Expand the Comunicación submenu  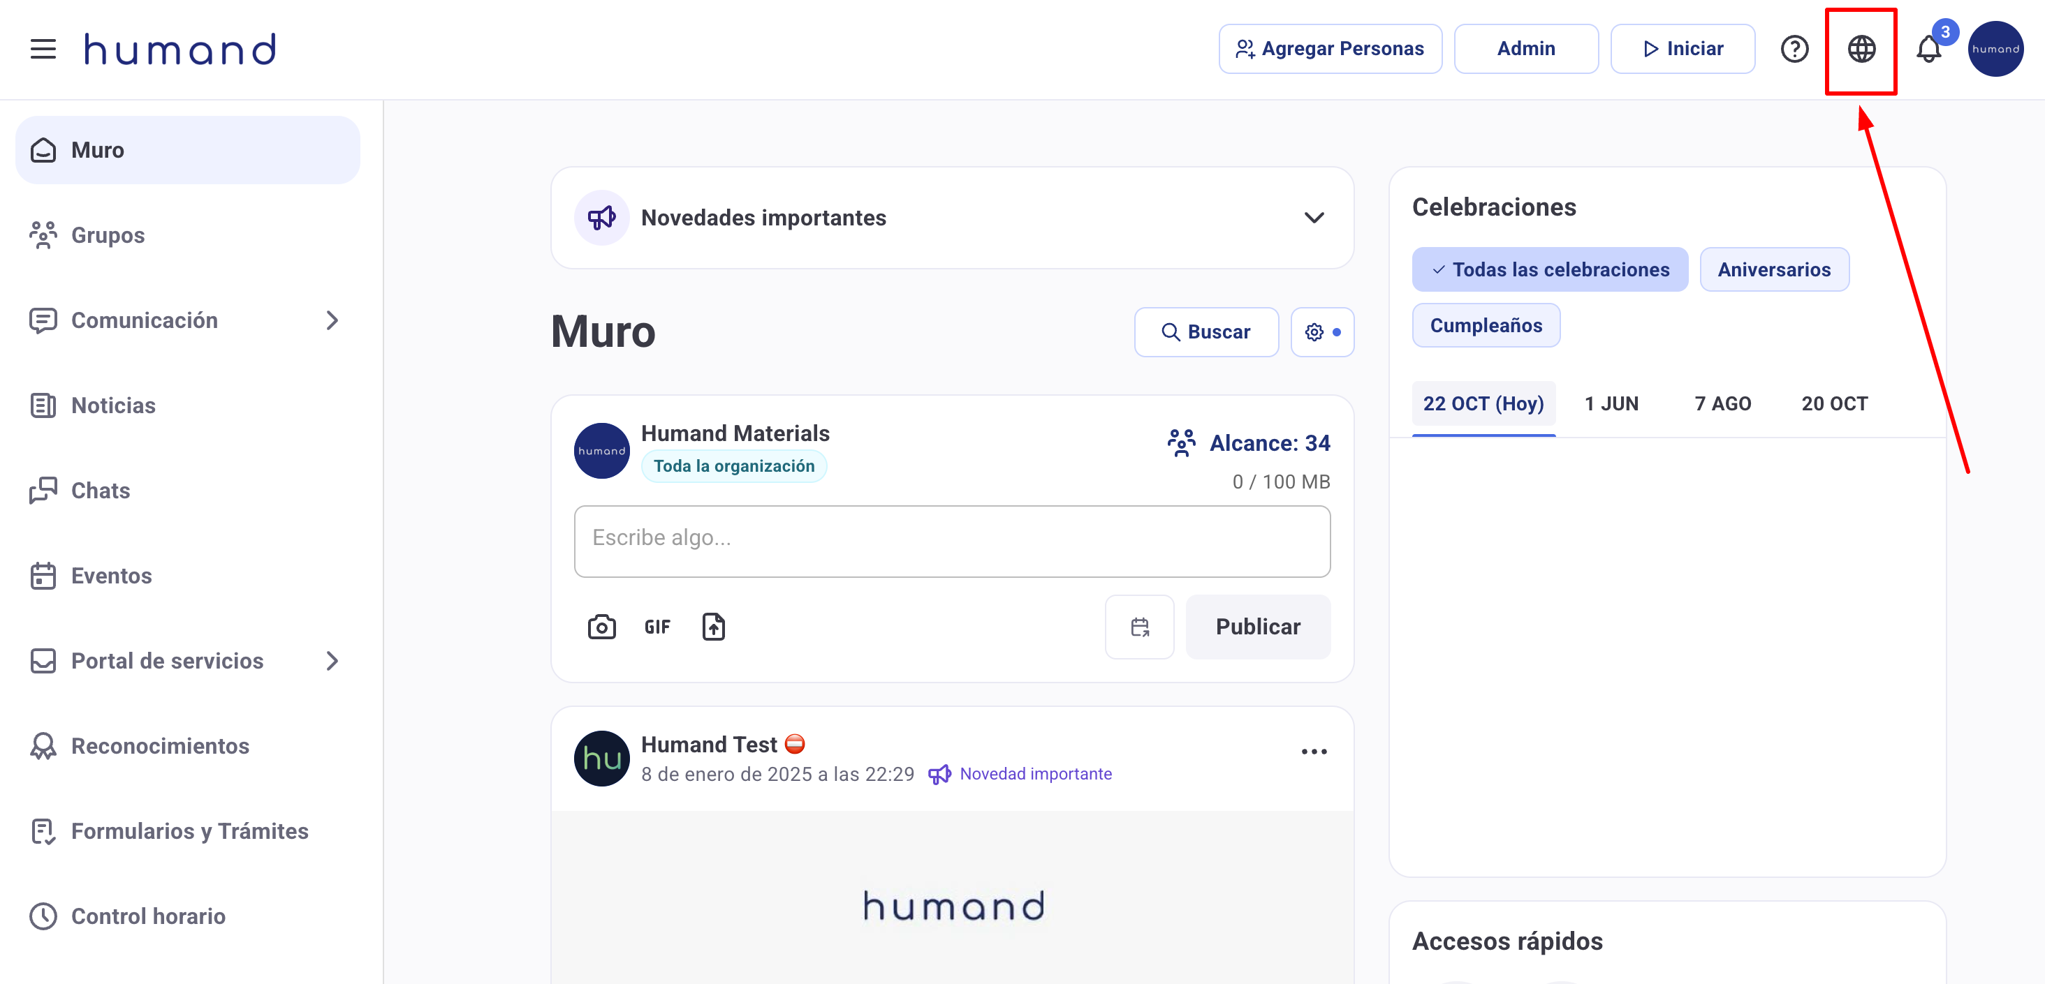(x=332, y=320)
